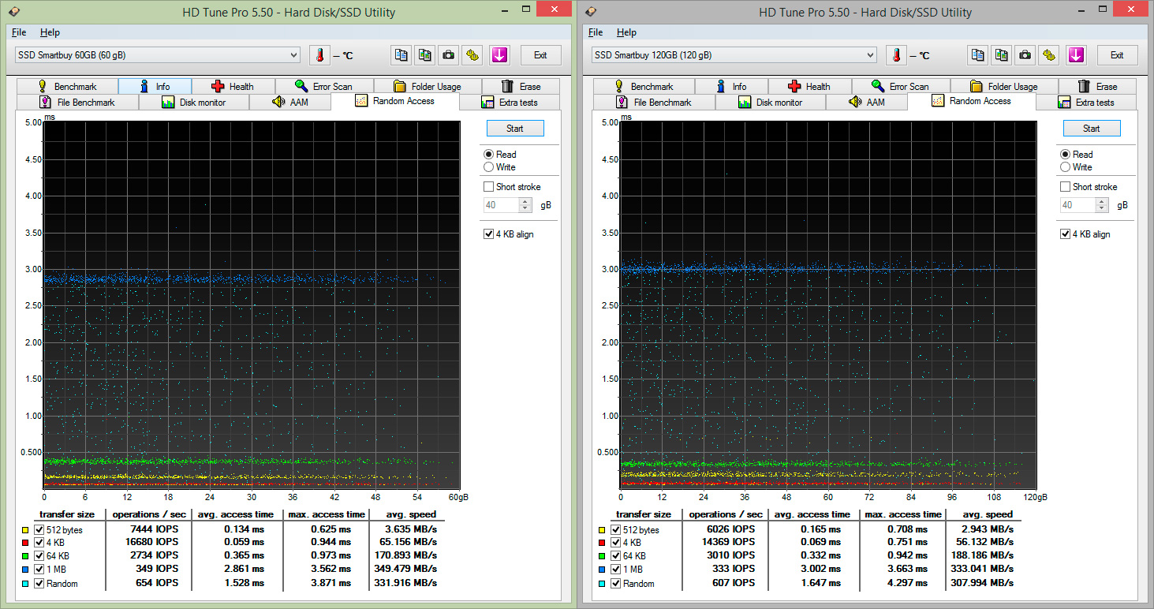Increase short stroke gB spinner in 60GB window

[x=525, y=201]
